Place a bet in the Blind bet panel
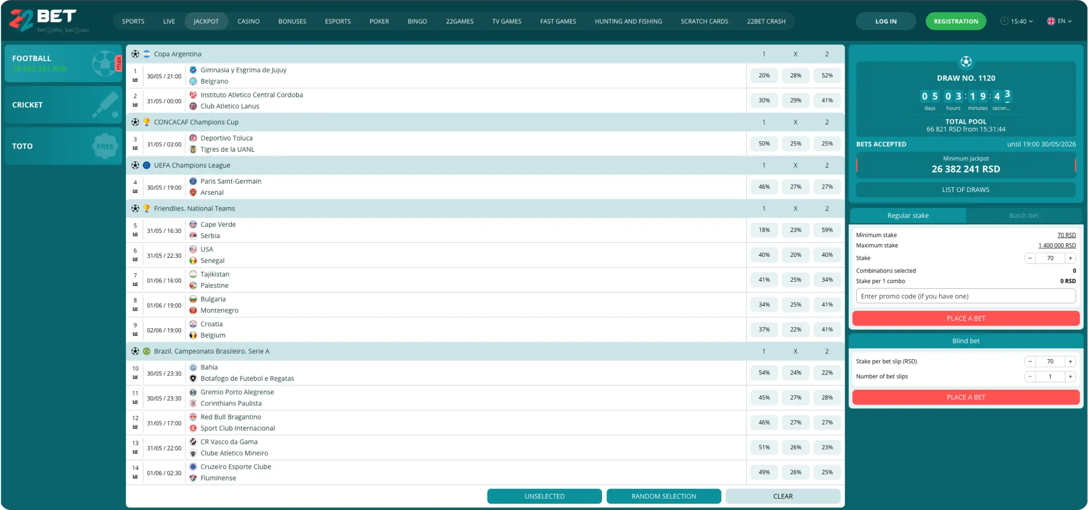 [x=966, y=397]
